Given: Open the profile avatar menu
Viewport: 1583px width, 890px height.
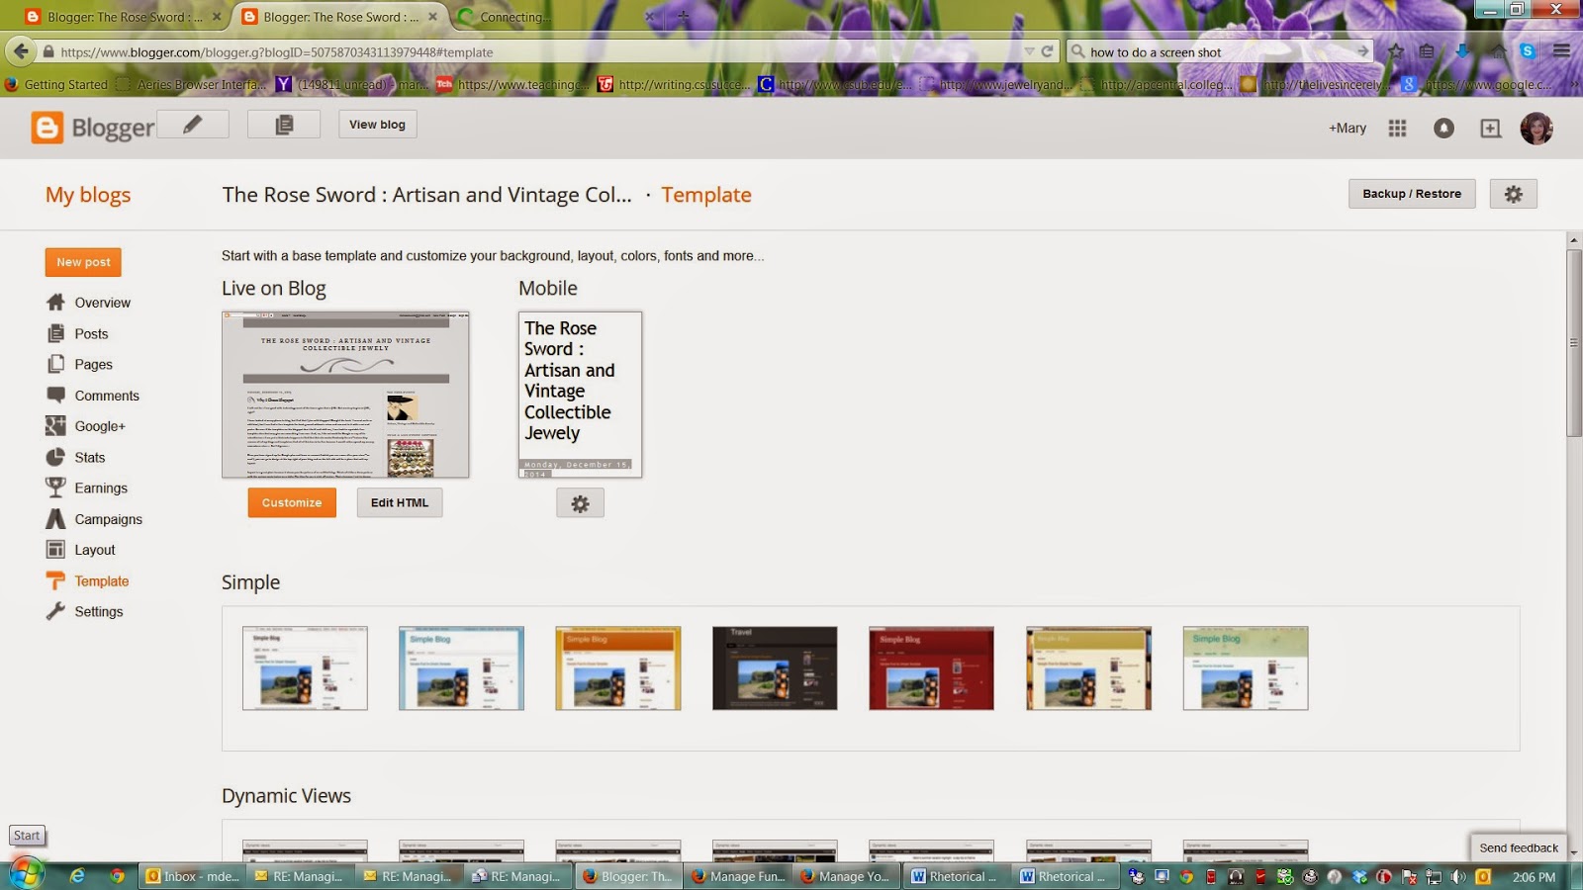Looking at the screenshot, I should (1536, 128).
